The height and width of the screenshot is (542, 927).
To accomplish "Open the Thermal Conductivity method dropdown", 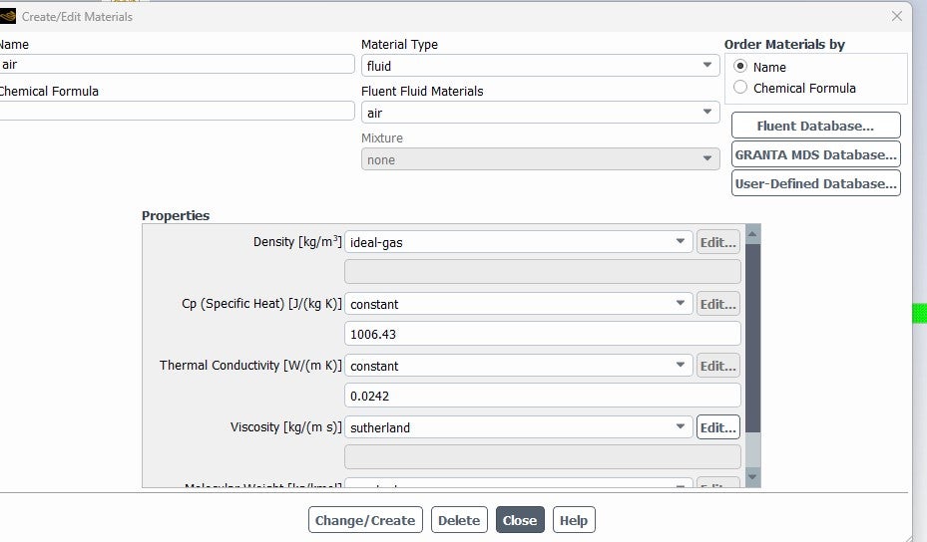I will click(519, 366).
